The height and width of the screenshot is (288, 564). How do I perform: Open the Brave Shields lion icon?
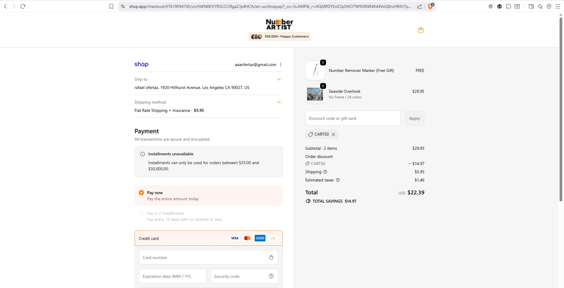point(431,6)
